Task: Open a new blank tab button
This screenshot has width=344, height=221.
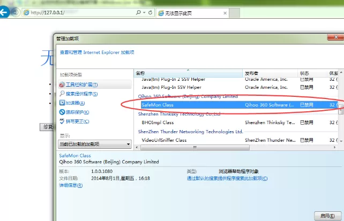Action: tap(234, 13)
